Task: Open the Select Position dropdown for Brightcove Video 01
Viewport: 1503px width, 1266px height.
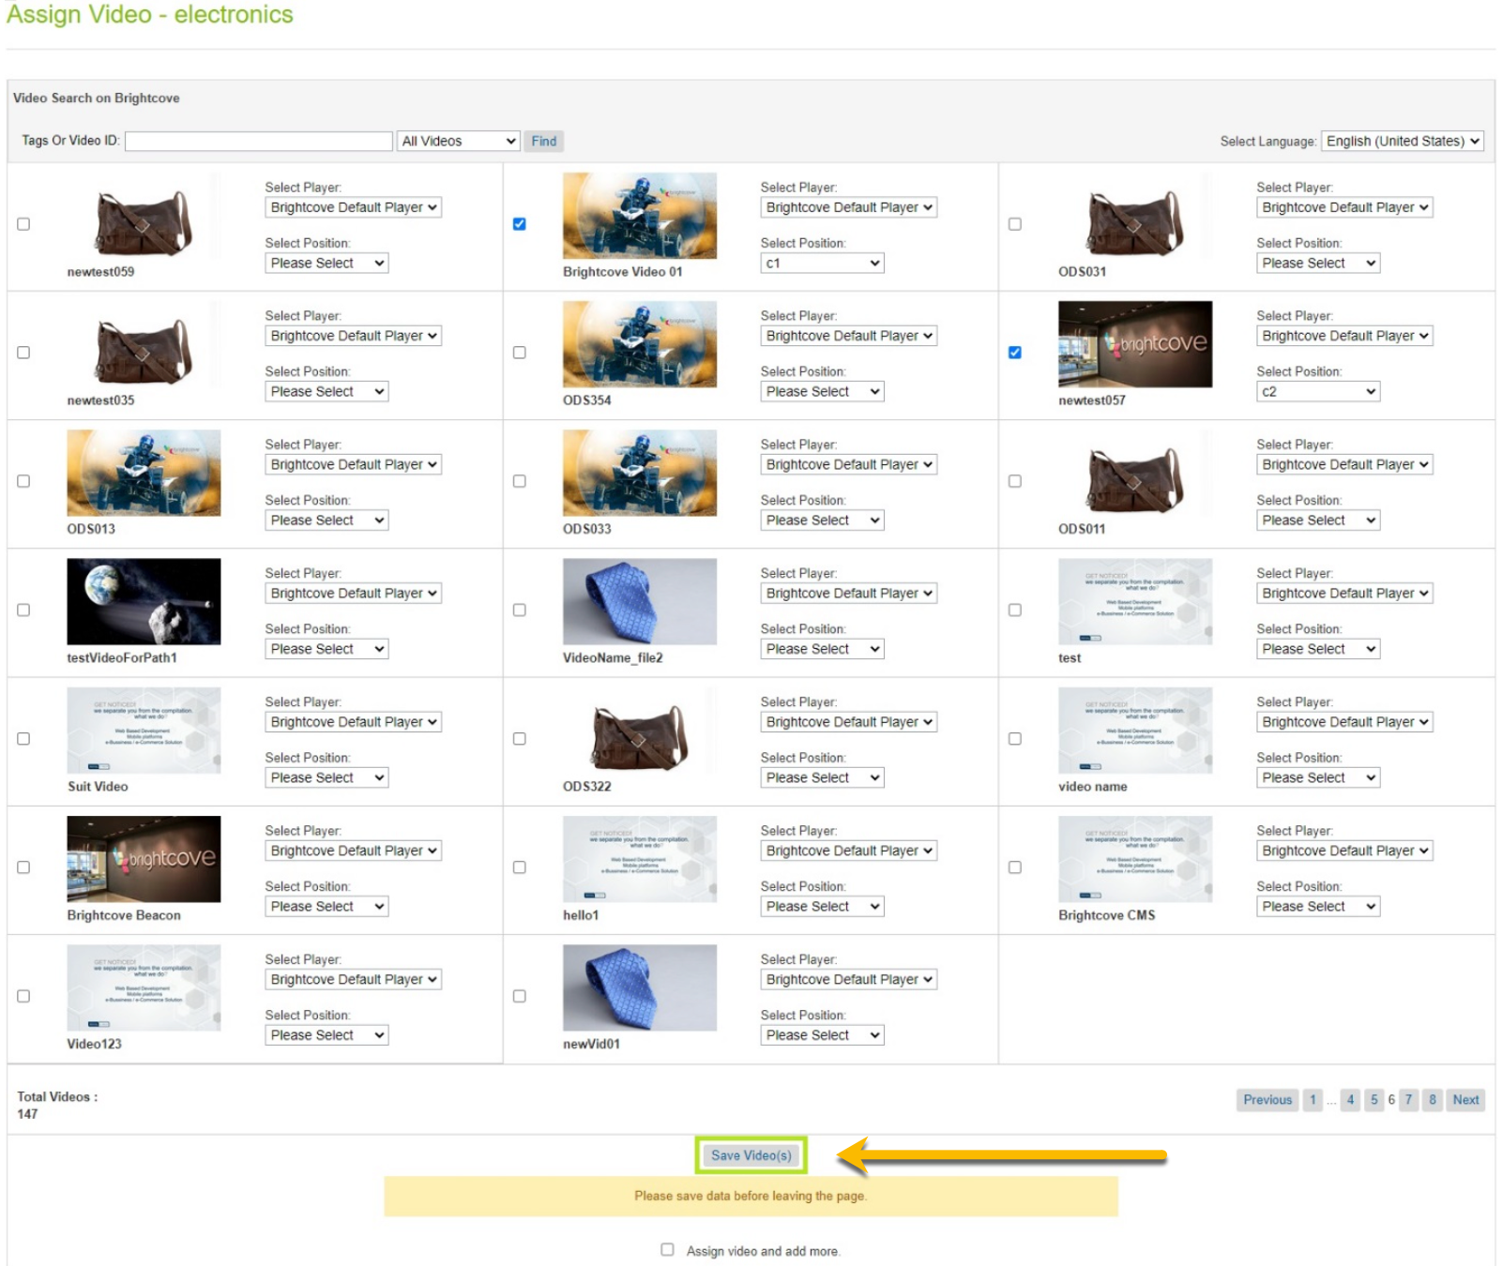Action: point(822,263)
